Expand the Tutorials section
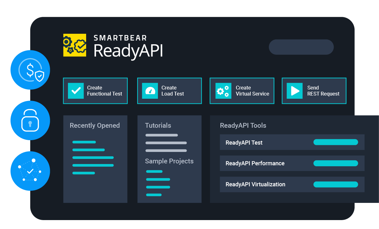The height and width of the screenshot is (229, 379). (158, 125)
